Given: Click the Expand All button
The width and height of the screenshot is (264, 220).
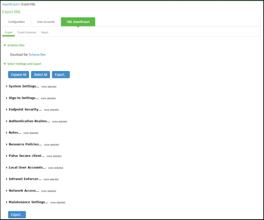Looking at the screenshot, I should (x=18, y=75).
